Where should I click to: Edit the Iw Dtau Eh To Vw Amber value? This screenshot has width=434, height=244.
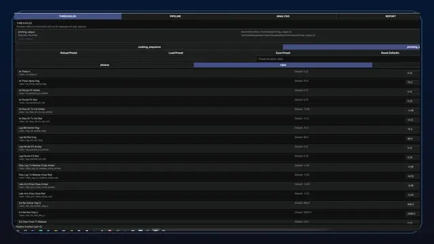[412, 110]
